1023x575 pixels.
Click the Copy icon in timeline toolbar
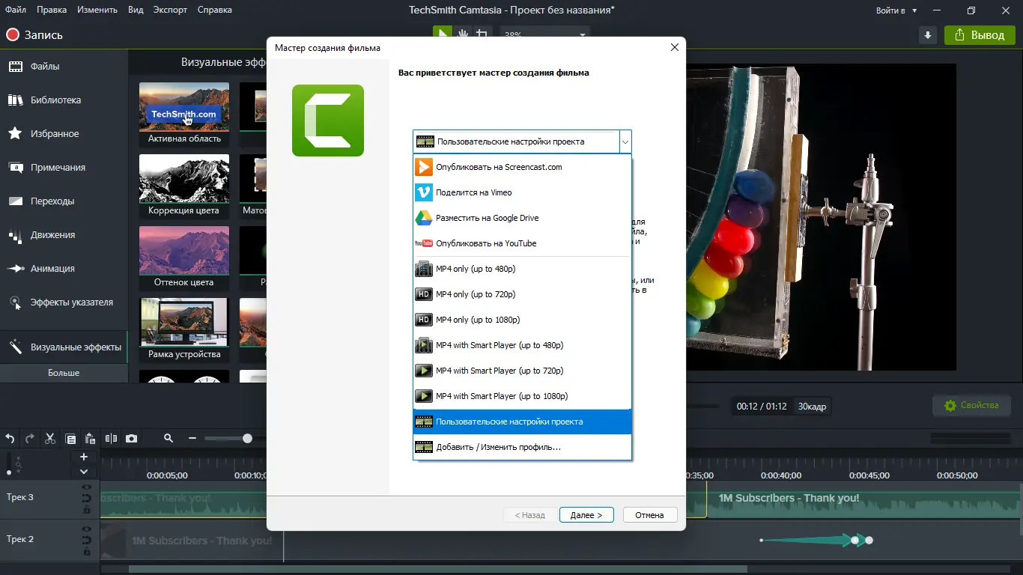tap(70, 439)
